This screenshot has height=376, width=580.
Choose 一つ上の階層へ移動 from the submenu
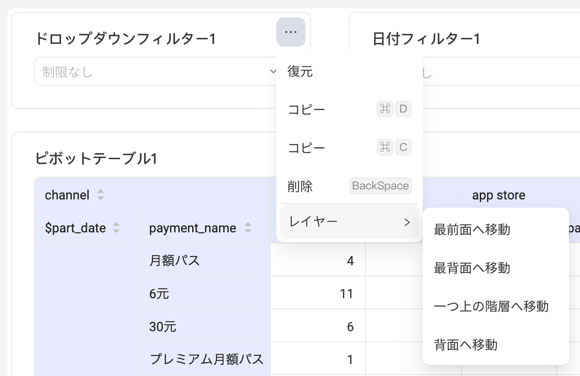click(496, 306)
